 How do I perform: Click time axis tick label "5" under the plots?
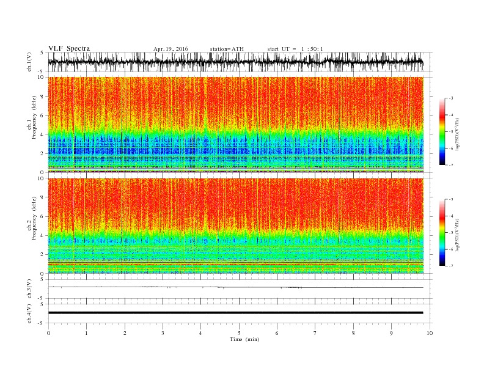[239, 333]
